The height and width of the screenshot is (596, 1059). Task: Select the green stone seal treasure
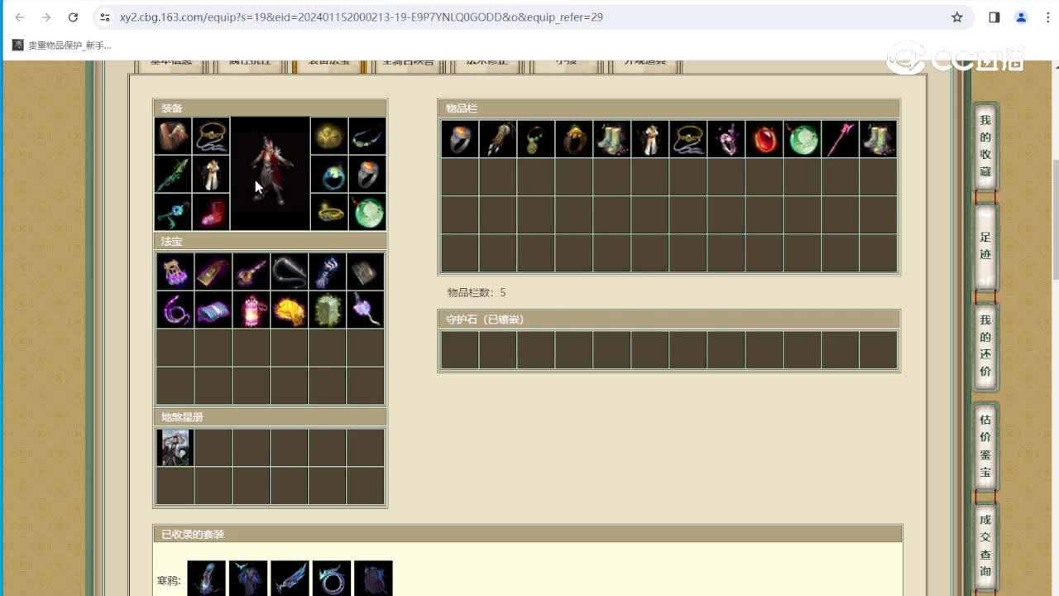pos(327,310)
